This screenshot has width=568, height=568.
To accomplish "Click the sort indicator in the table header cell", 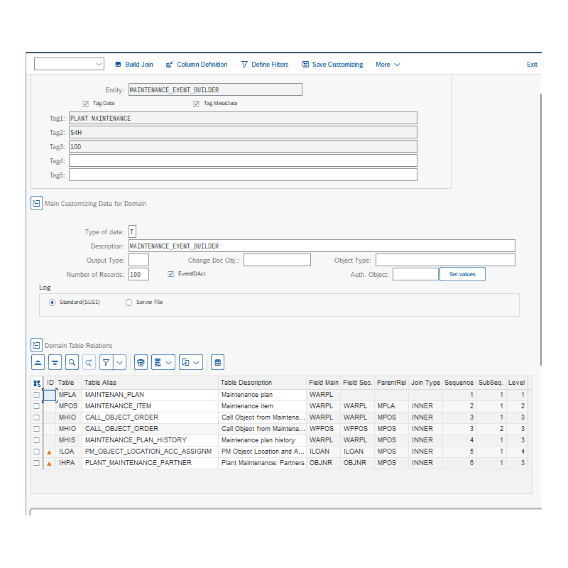I will 36,382.
